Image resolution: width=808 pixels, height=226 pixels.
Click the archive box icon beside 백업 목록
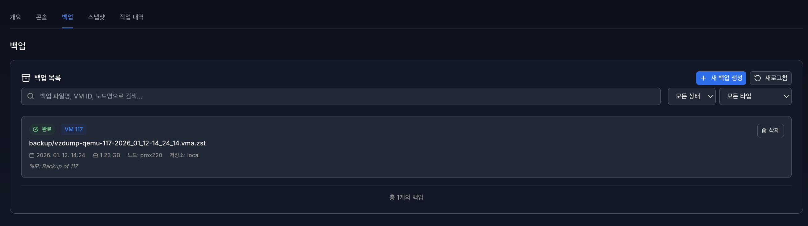pos(26,77)
